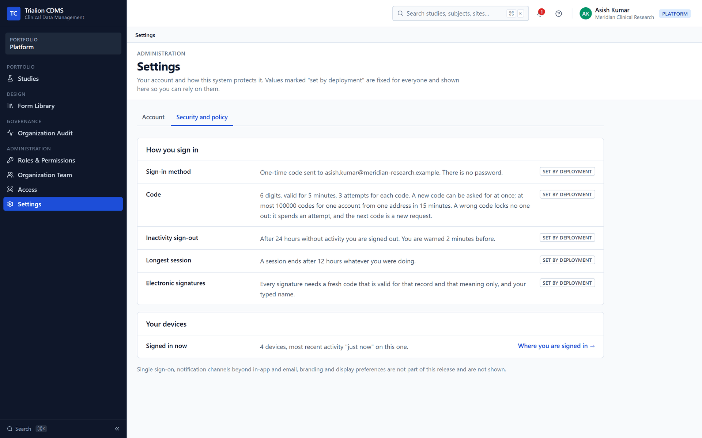Open the help question mark icon
Viewport: 702px width, 438px height.
[558, 14]
